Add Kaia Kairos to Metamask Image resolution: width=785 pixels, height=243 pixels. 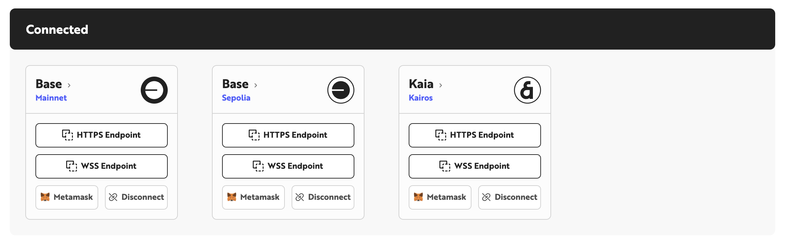[440, 197]
